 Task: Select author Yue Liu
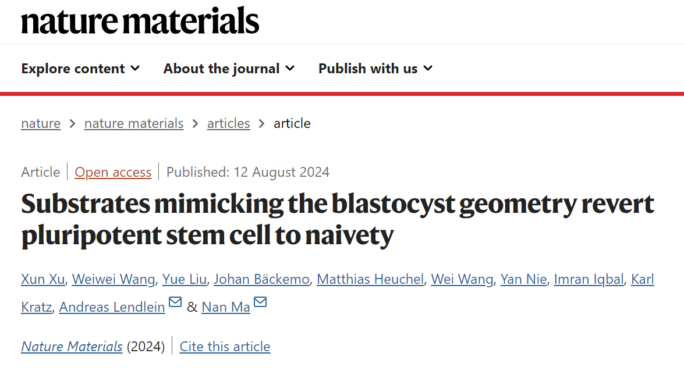[x=185, y=279]
